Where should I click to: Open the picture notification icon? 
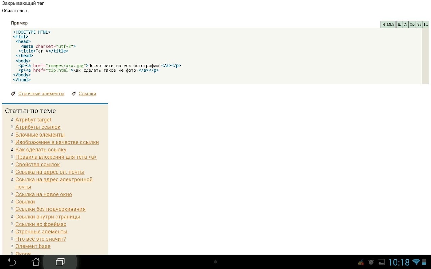381,262
